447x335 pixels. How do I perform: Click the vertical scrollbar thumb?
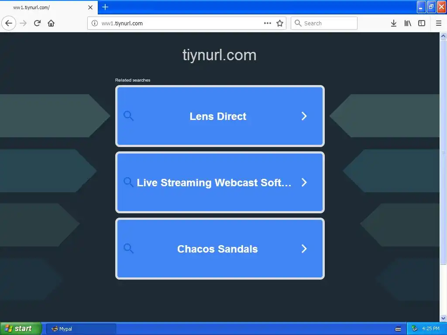pos(444,152)
